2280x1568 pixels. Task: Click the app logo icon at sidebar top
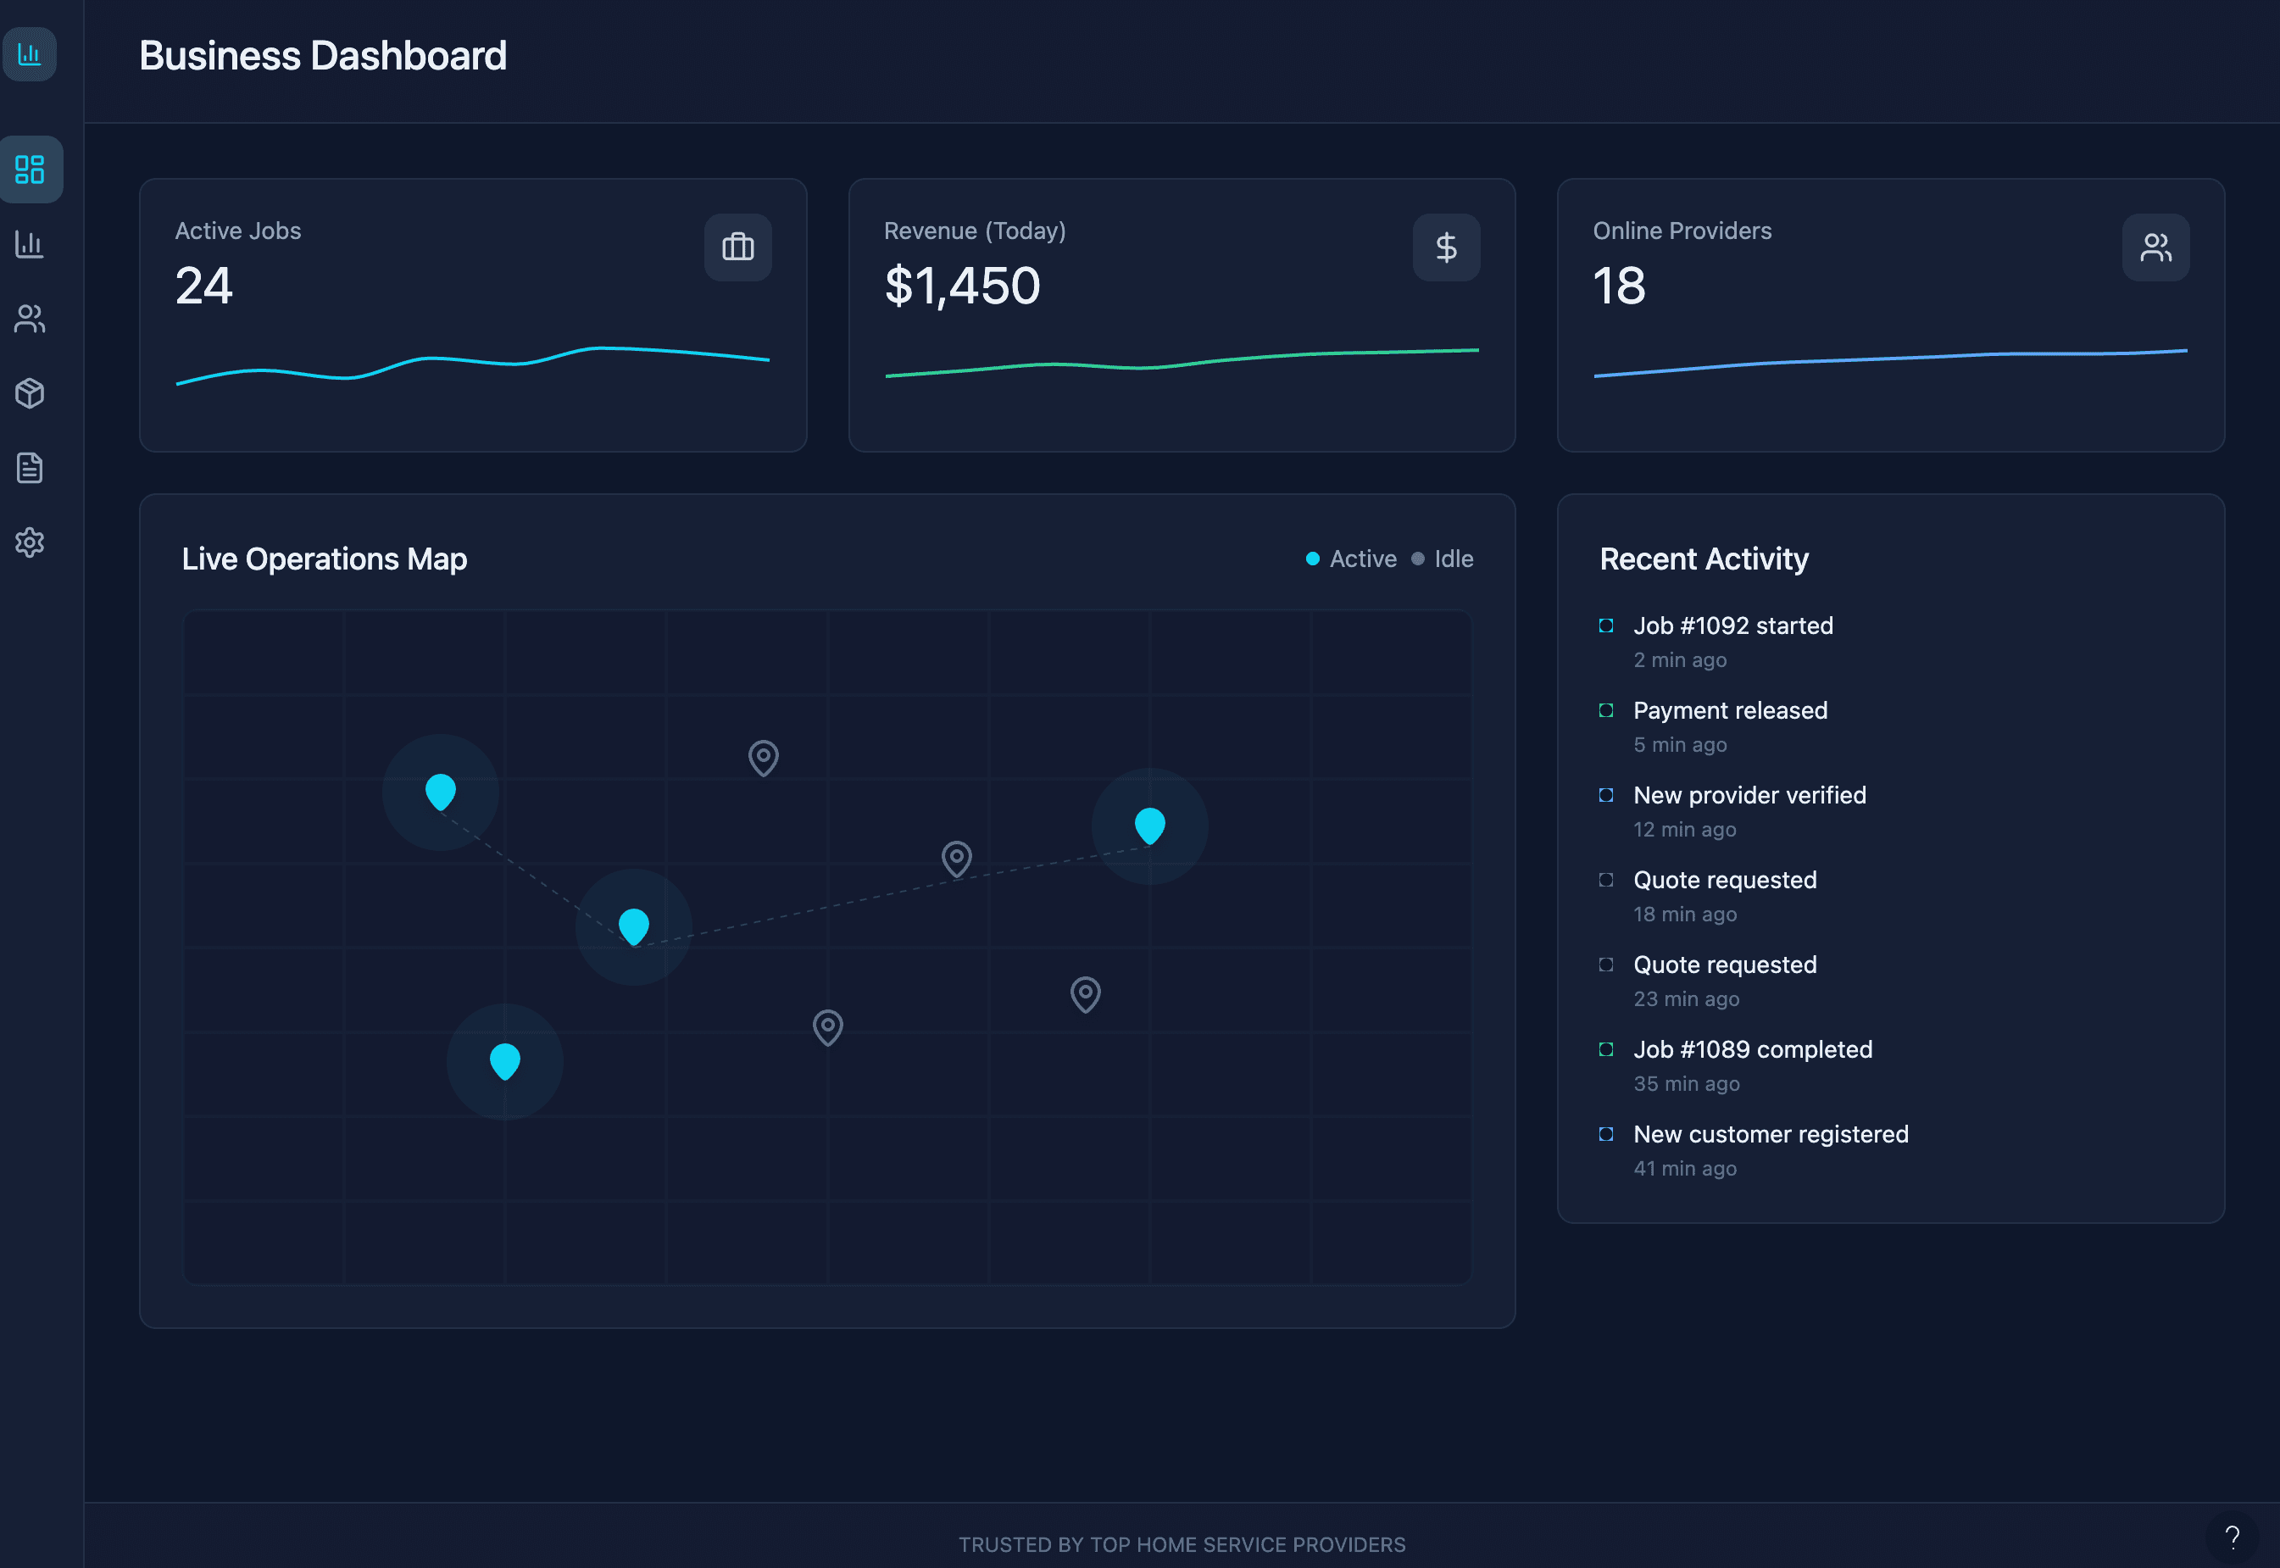click(31, 54)
